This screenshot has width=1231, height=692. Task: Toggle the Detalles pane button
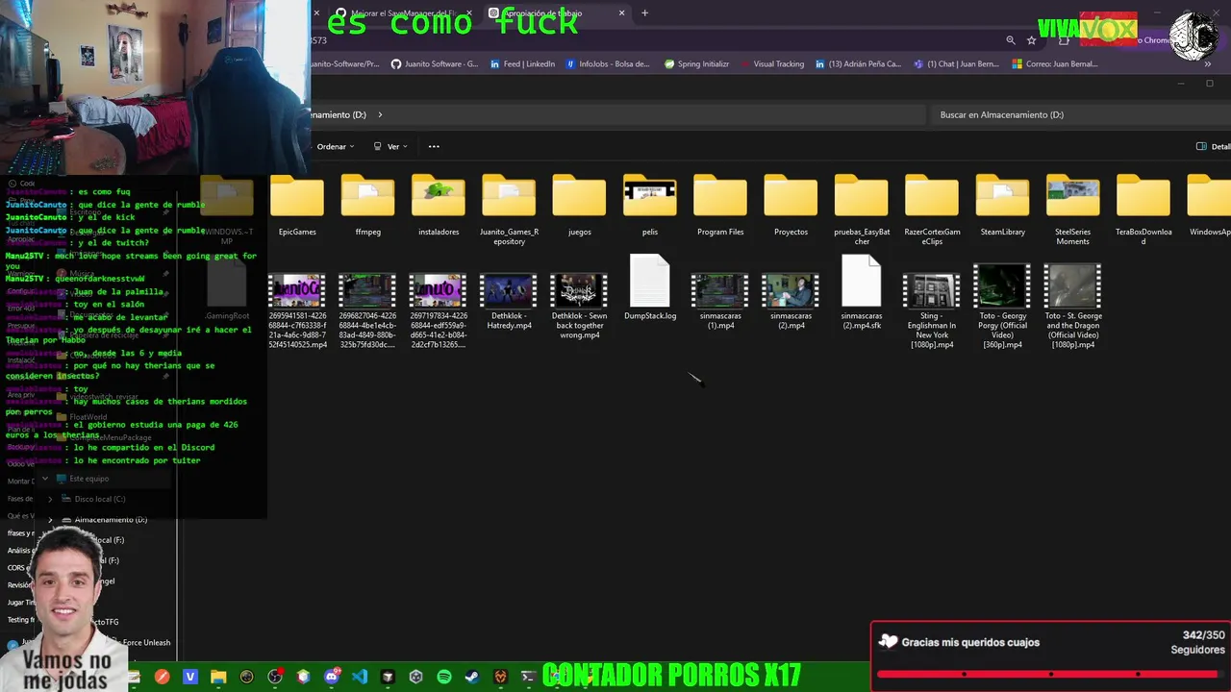[x=1213, y=146]
